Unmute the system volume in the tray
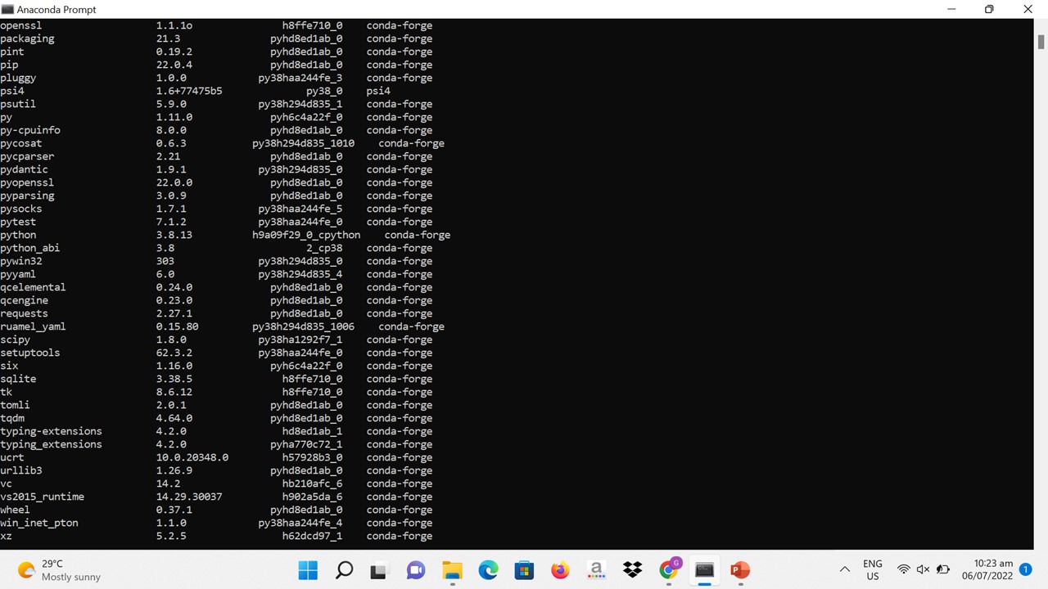1048x589 pixels. [923, 570]
